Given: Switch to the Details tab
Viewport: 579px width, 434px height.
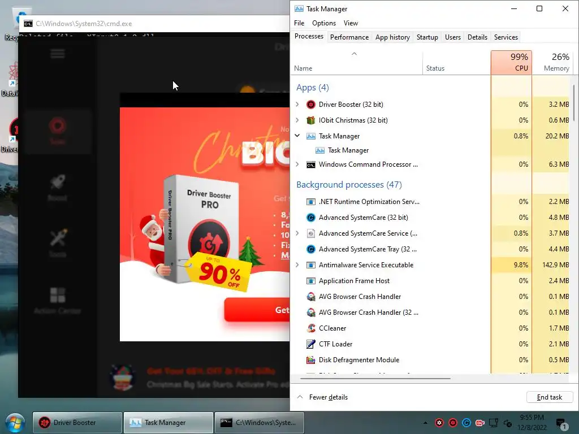Looking at the screenshot, I should pyautogui.click(x=477, y=37).
